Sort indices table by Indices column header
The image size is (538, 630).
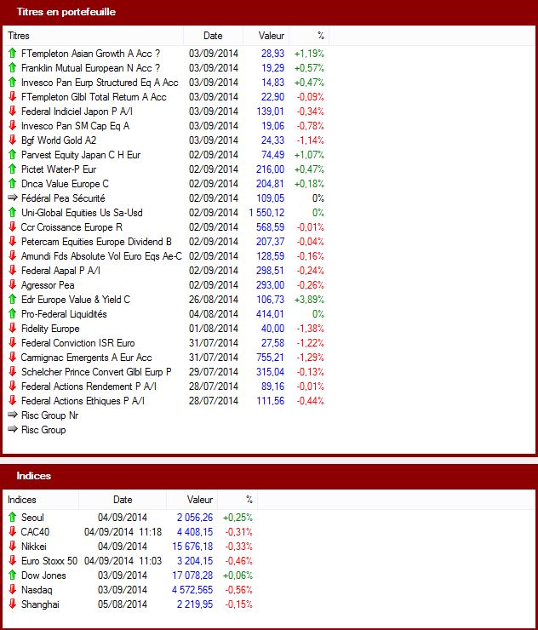click(41, 500)
